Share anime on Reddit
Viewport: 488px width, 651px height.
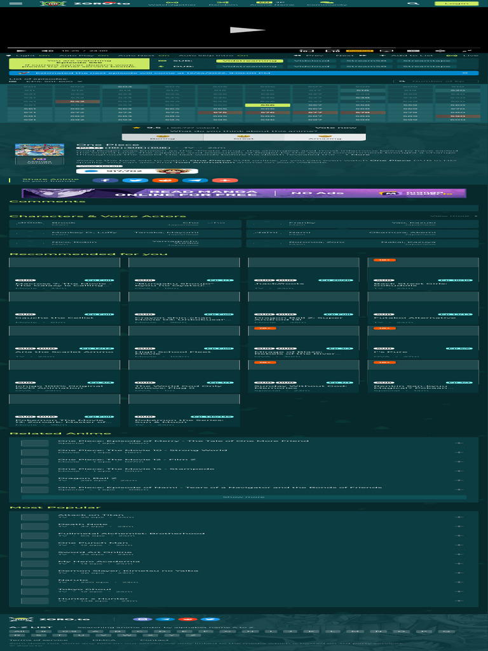coord(165,181)
